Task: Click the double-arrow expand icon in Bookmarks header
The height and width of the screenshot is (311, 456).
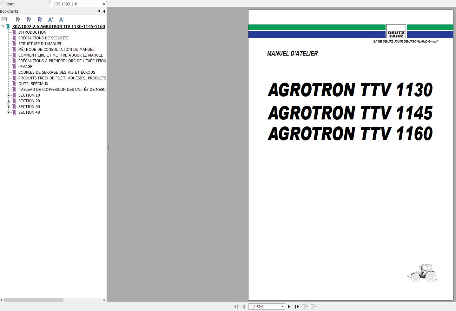Action: tap(99, 11)
